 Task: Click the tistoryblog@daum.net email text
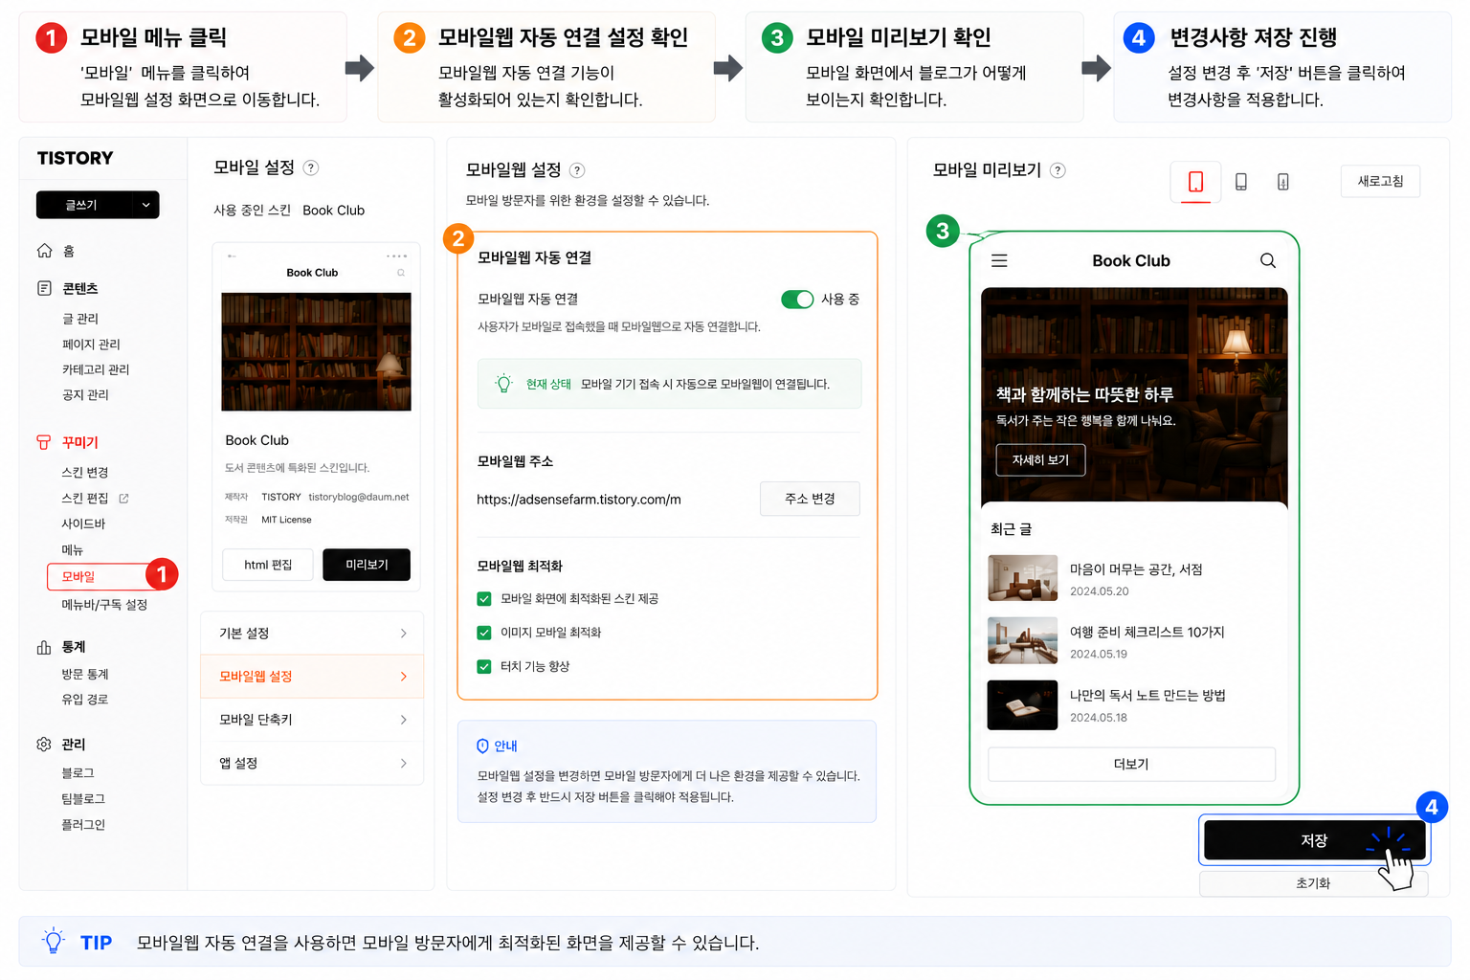pos(359,498)
